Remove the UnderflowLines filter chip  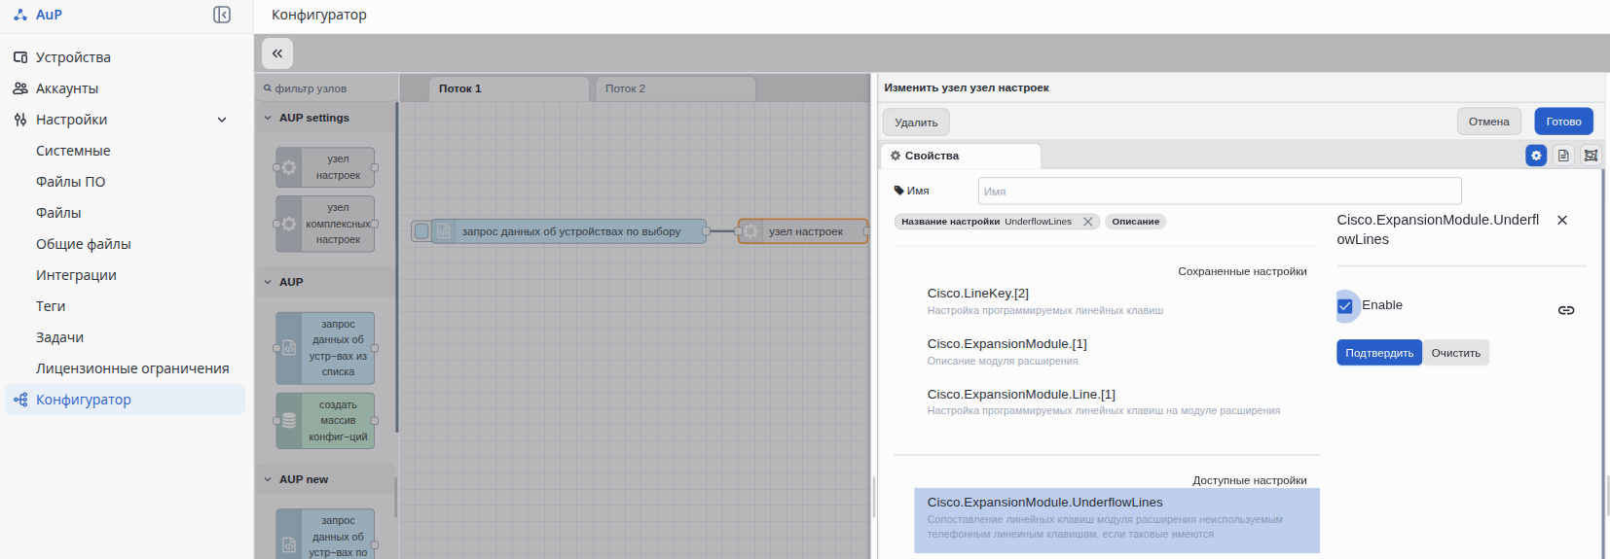[1088, 222]
